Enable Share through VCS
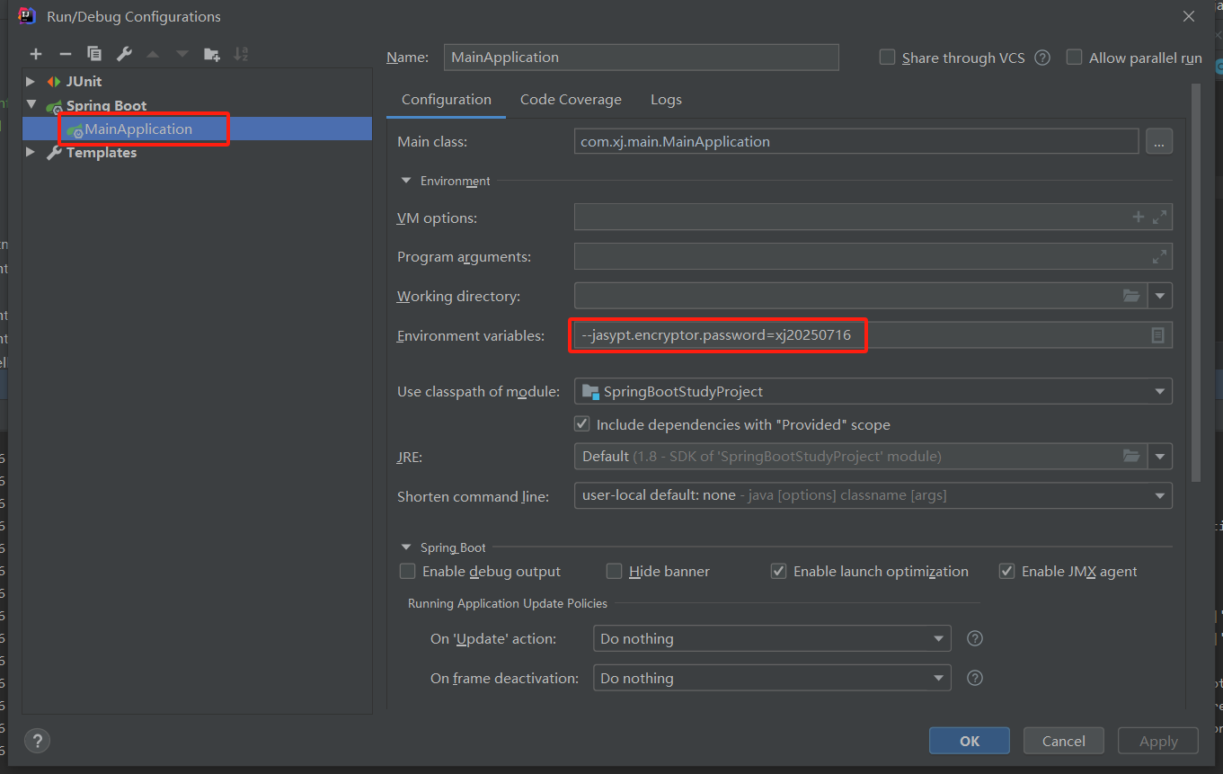The height and width of the screenshot is (774, 1223). point(887,58)
